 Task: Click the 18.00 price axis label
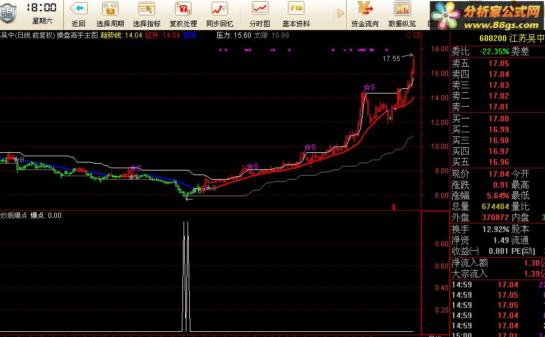point(440,48)
